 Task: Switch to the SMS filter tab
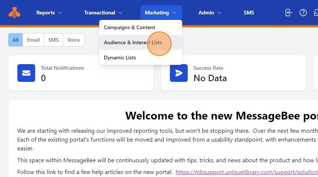point(53,40)
